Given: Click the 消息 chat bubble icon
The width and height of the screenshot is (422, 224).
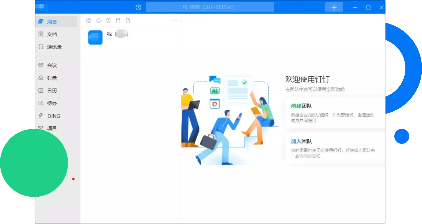Looking at the screenshot, I should coord(41,21).
